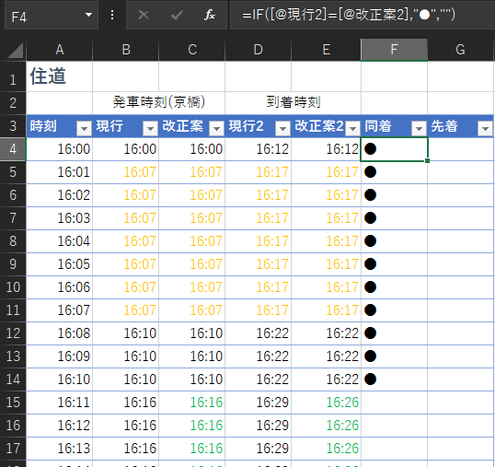This screenshot has height=467, width=495.
Task: Select column A header
Action: pyautogui.click(x=60, y=50)
